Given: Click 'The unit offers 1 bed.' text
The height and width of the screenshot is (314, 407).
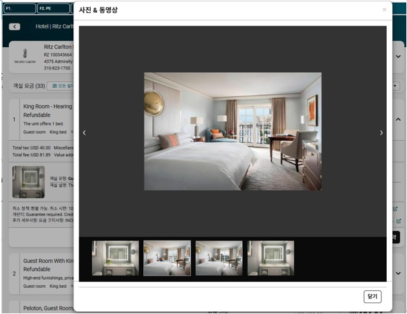Looking at the screenshot, I should (44, 124).
